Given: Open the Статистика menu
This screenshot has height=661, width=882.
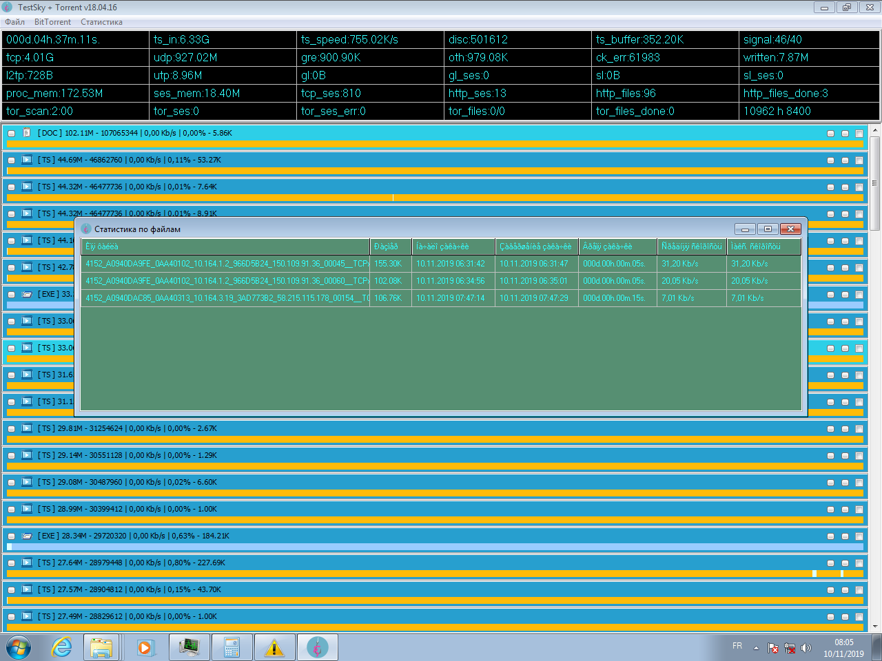Looking at the screenshot, I should click(x=101, y=22).
